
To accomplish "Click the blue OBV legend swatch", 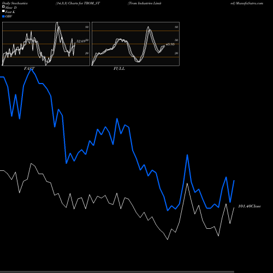I will tap(3, 16).
